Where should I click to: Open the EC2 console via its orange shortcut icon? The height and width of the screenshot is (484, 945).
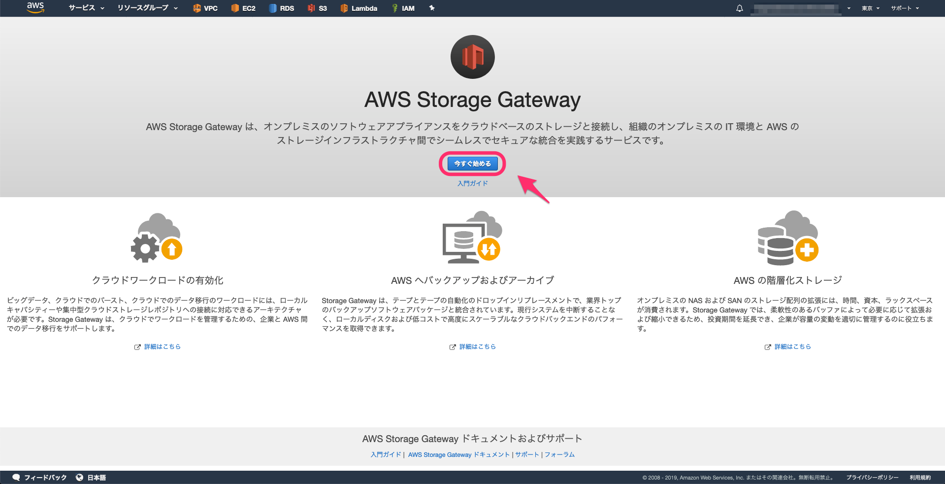point(236,8)
